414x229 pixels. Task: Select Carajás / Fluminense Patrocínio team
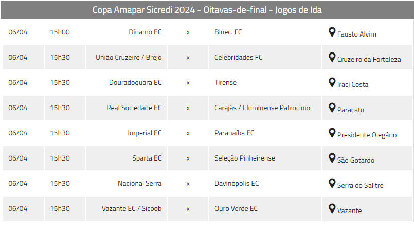coord(262,108)
